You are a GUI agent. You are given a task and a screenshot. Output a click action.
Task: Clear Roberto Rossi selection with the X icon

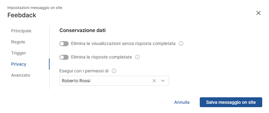click(154, 81)
